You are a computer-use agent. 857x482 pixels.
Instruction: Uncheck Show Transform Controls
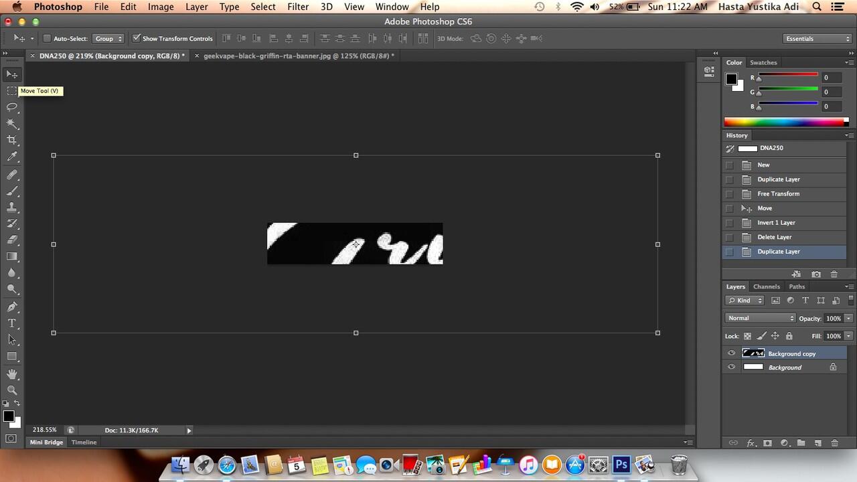coord(137,38)
